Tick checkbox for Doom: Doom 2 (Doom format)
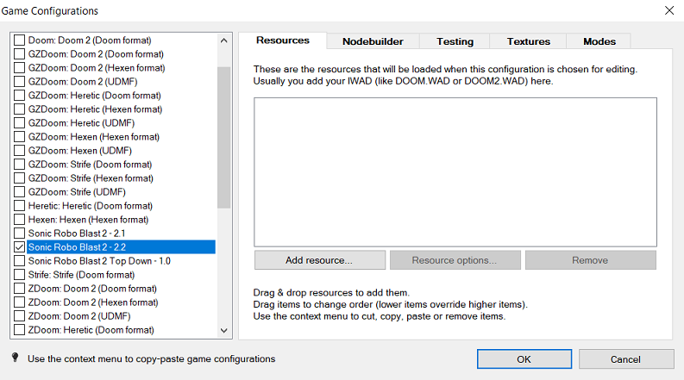Screen dimensions: 684x380 tap(19, 40)
